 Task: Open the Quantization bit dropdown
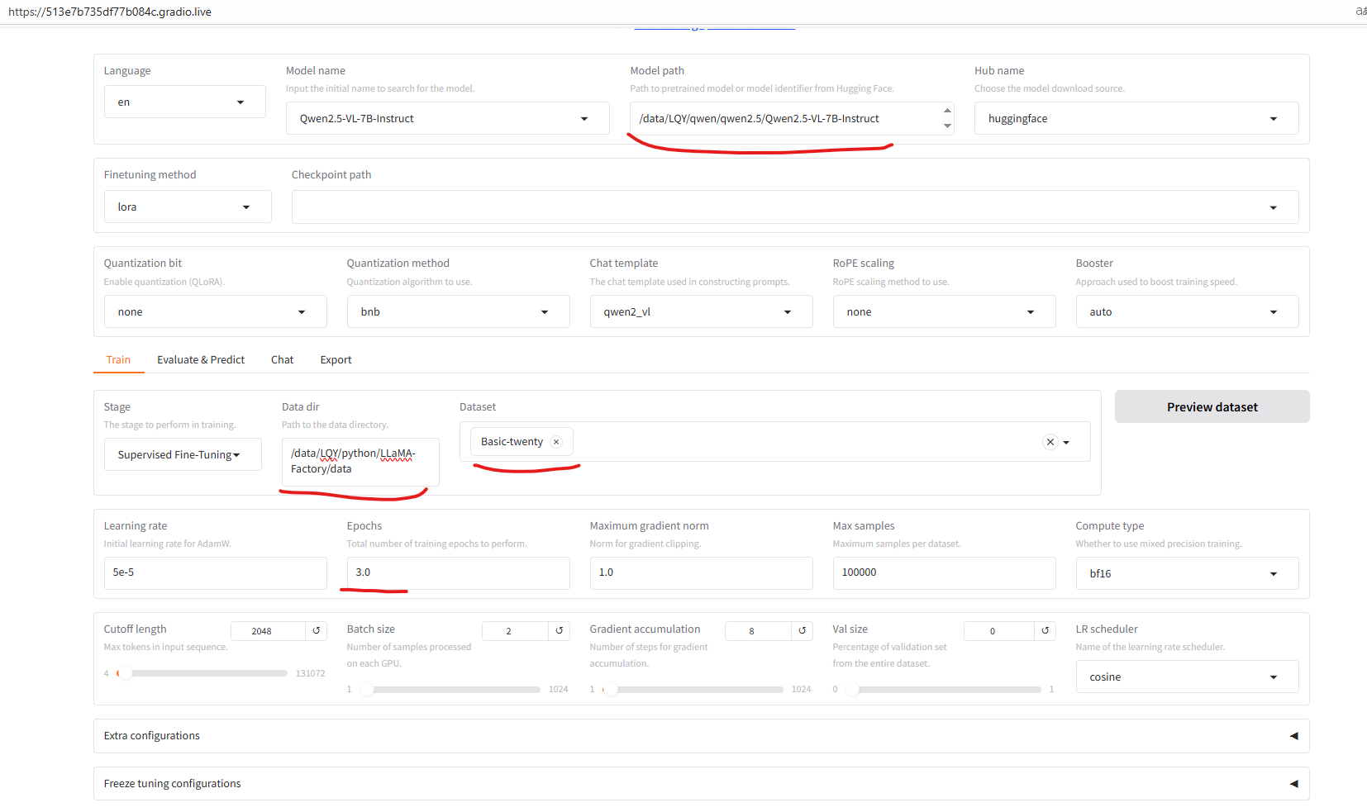(x=215, y=311)
